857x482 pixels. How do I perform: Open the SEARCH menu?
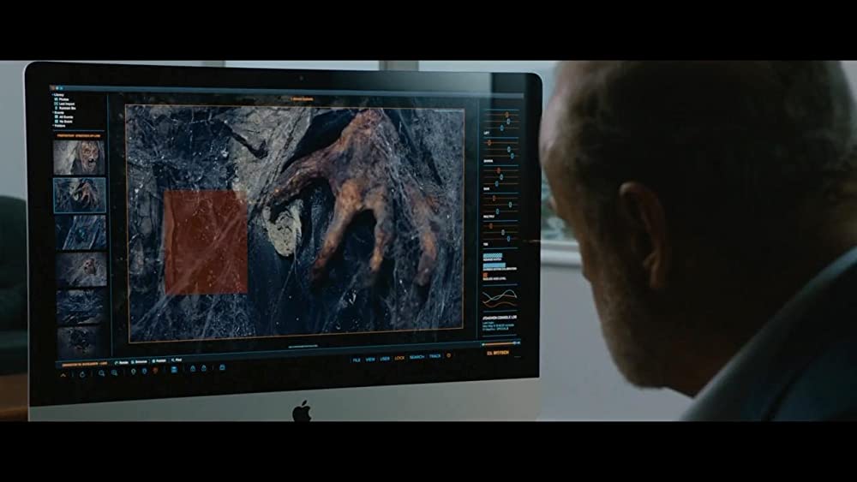(x=417, y=357)
